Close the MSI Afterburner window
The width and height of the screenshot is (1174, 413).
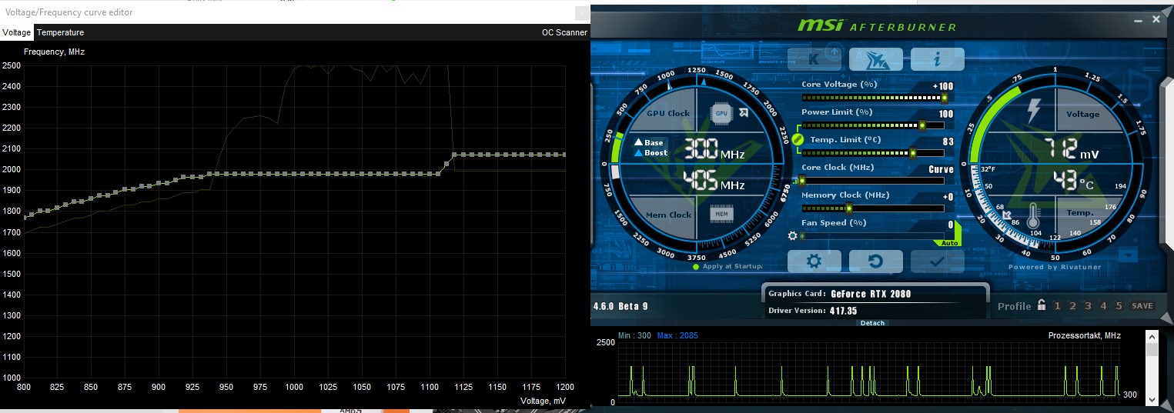(x=1156, y=21)
